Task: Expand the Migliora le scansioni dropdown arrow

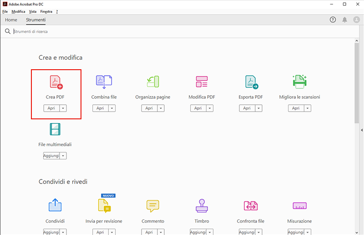Action: [x=308, y=108]
